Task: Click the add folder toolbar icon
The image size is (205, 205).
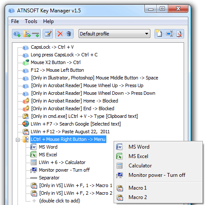Action: pyautogui.click(x=26, y=34)
